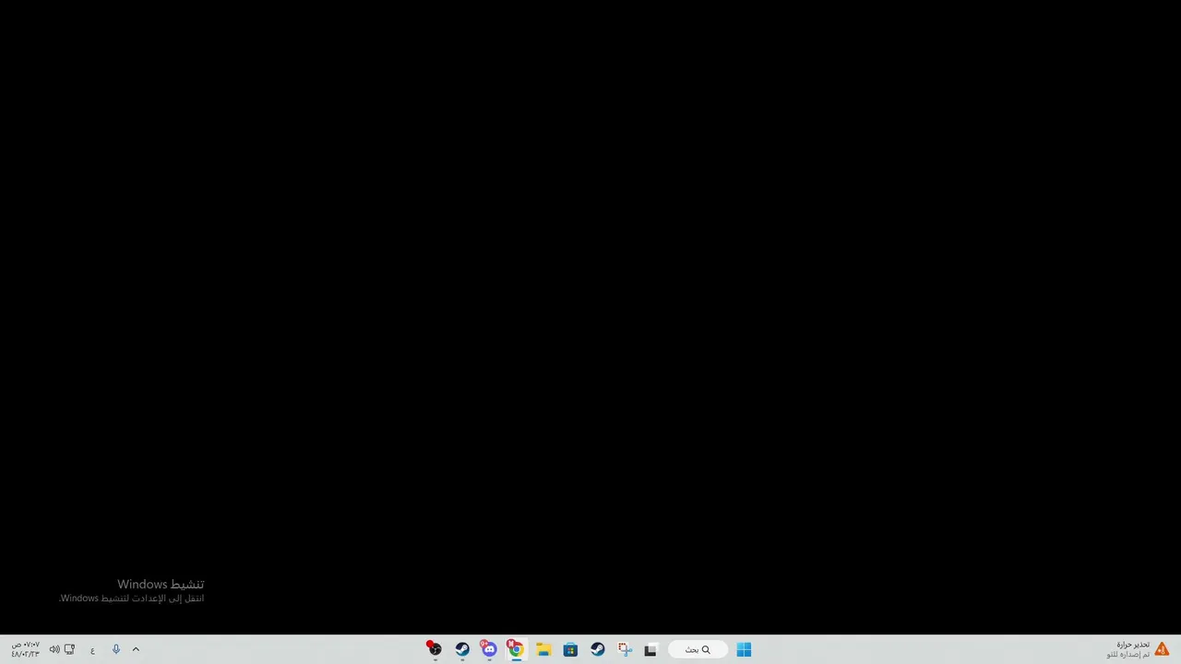Switch the input language indicator ع

click(92, 649)
